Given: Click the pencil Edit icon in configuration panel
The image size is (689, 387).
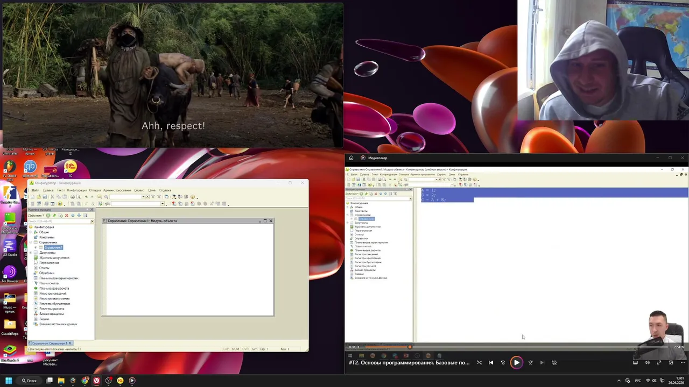Looking at the screenshot, I should click(x=54, y=216).
